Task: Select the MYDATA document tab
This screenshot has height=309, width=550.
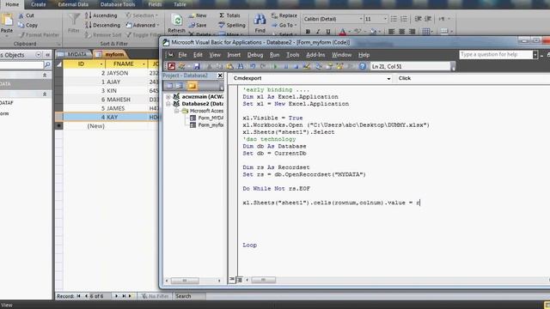Action: click(x=74, y=54)
